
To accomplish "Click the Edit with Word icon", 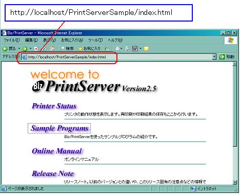I will 135,49.
